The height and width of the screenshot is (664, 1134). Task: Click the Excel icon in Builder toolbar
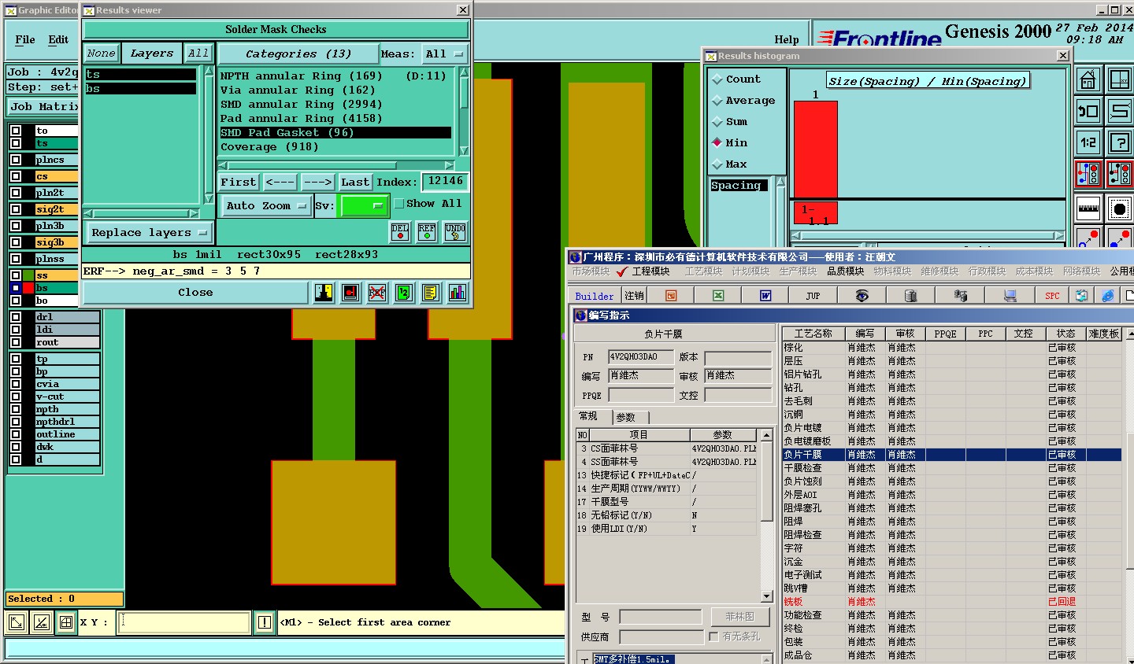(x=718, y=296)
